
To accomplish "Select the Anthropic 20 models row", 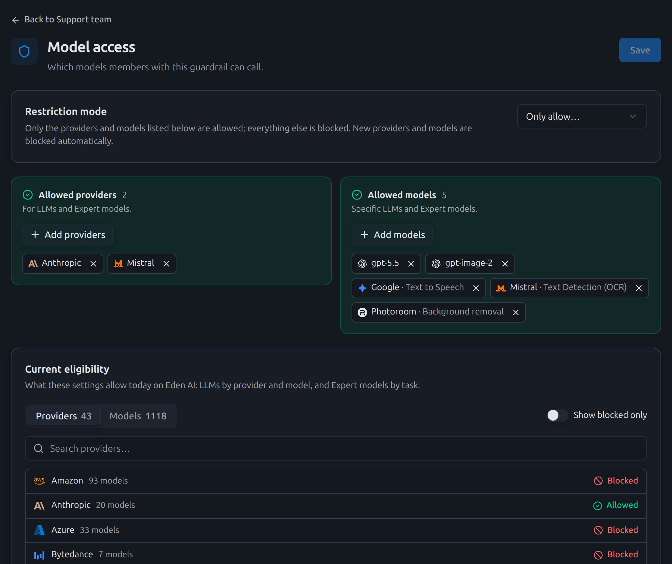I will 336,506.
